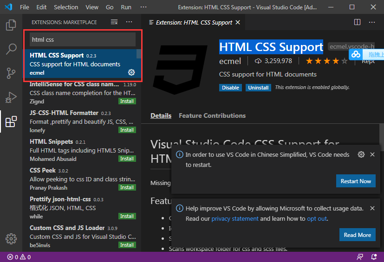Open gear on the restart notification

(361, 154)
